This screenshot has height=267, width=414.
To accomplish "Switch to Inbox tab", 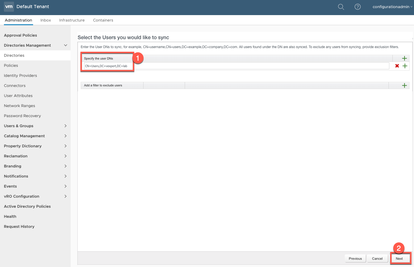I will click(x=46, y=20).
